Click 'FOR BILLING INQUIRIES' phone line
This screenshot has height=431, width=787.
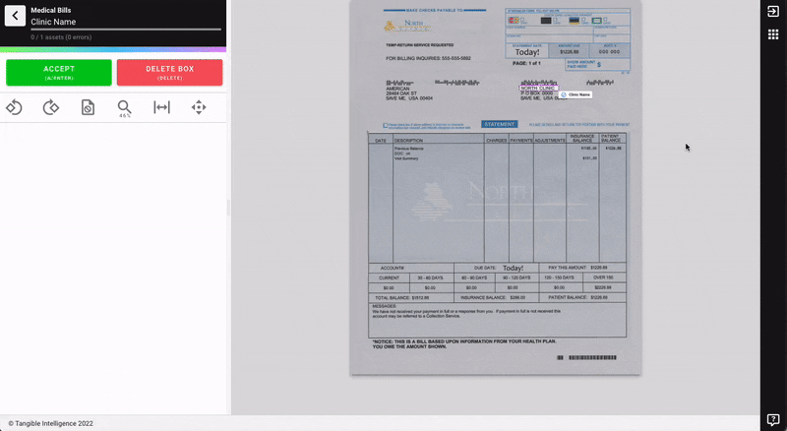pyautogui.click(x=428, y=58)
